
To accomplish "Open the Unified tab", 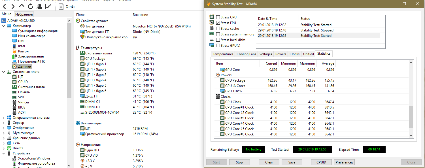I will click(308, 54).
